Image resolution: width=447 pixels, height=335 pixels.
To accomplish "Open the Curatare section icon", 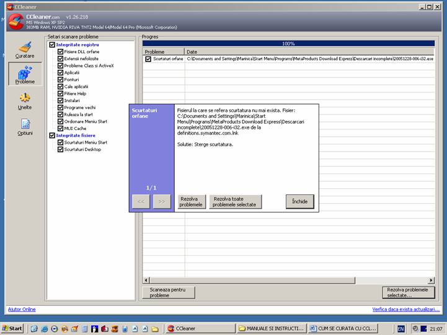I will click(x=25, y=50).
